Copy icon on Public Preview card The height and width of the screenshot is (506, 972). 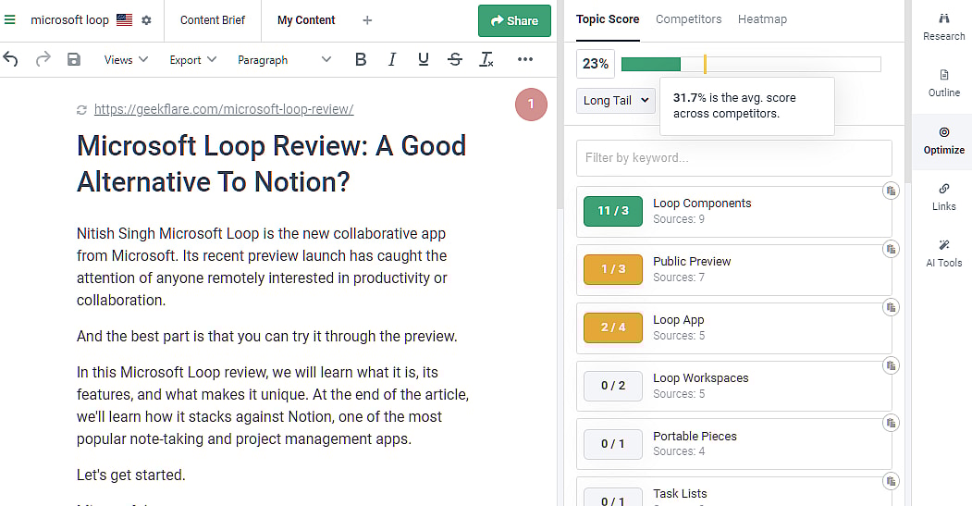[891, 249]
